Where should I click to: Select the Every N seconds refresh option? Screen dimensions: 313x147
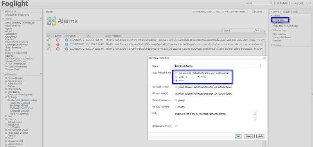(x=176, y=77)
